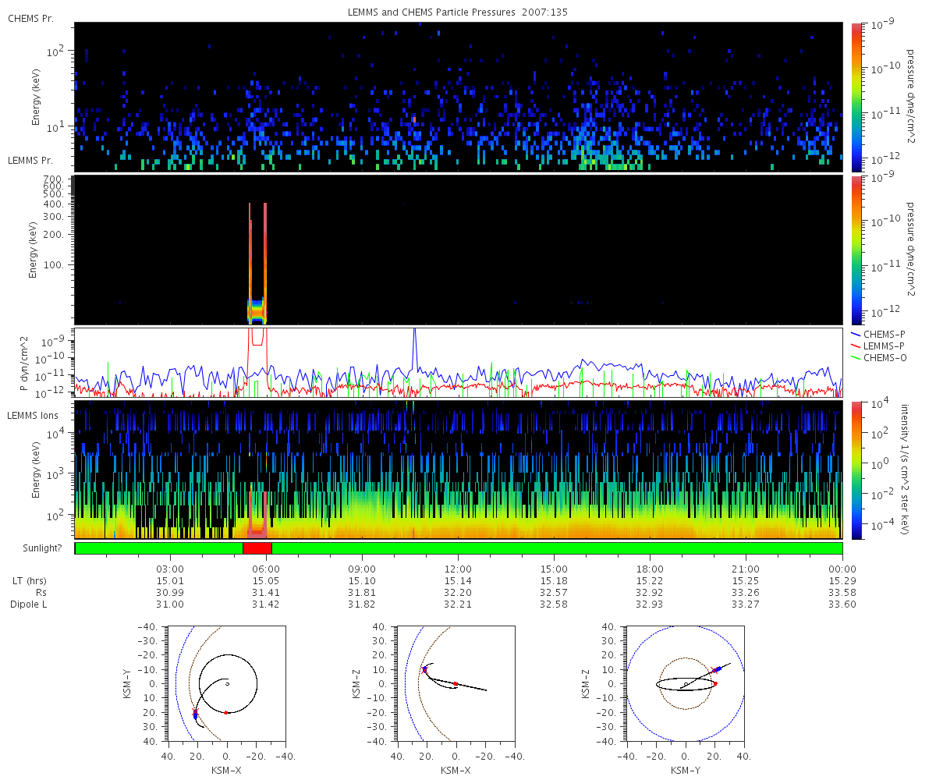This screenshot has height=780, width=936.
Task: Click the LEMMS pressure color bar
Action: pos(856,250)
